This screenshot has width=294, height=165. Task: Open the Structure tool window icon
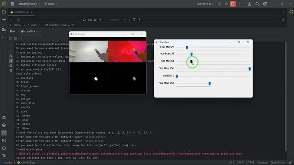(x=4, y=29)
